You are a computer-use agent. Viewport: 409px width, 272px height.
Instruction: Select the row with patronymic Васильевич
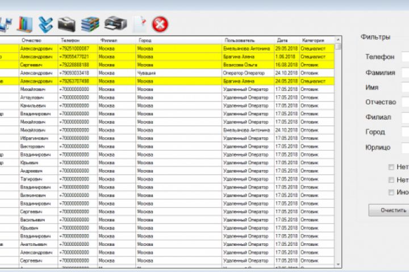tap(167, 220)
